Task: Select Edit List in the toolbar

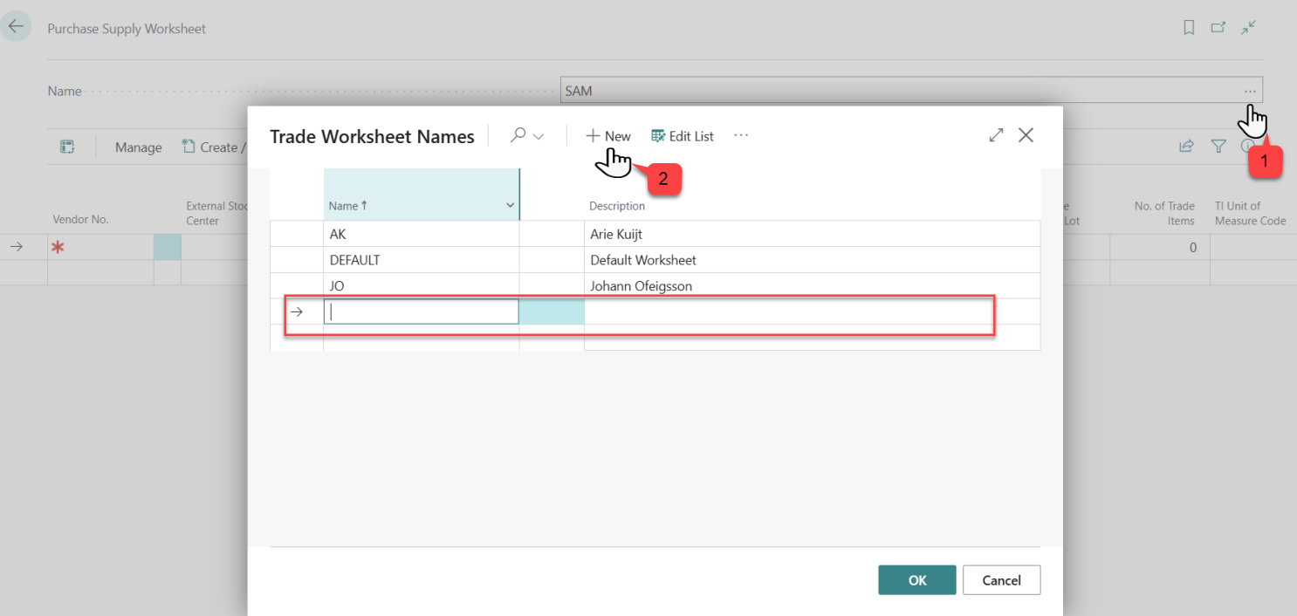Action: click(683, 136)
